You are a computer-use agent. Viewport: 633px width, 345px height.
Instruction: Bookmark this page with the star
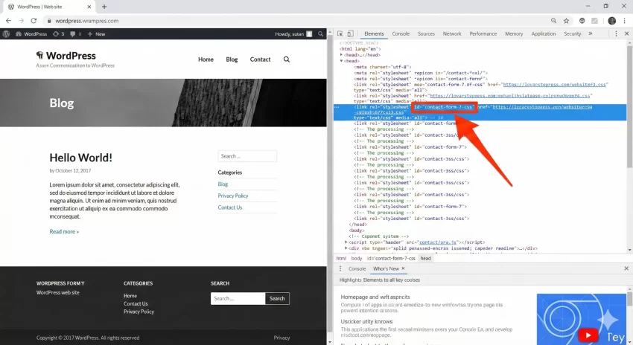[567, 21]
